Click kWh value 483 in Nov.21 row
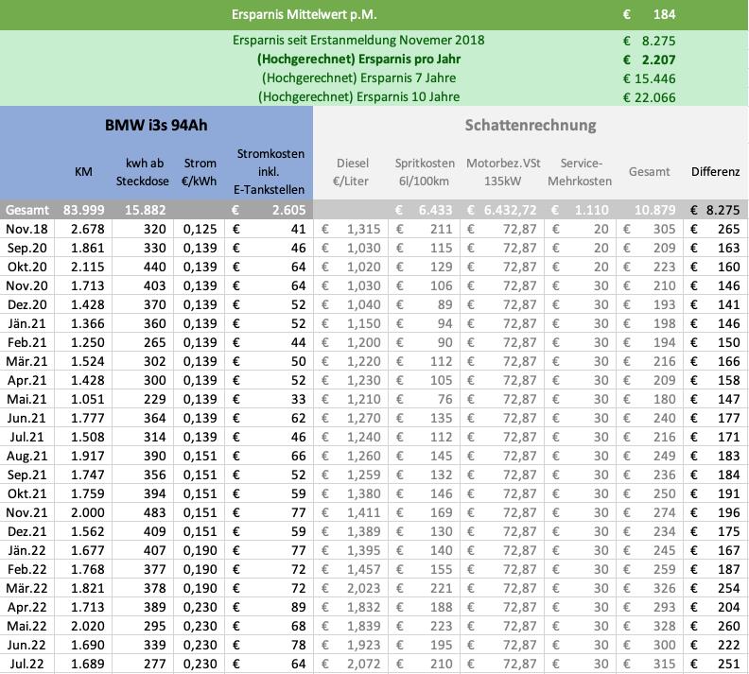 tap(155, 512)
